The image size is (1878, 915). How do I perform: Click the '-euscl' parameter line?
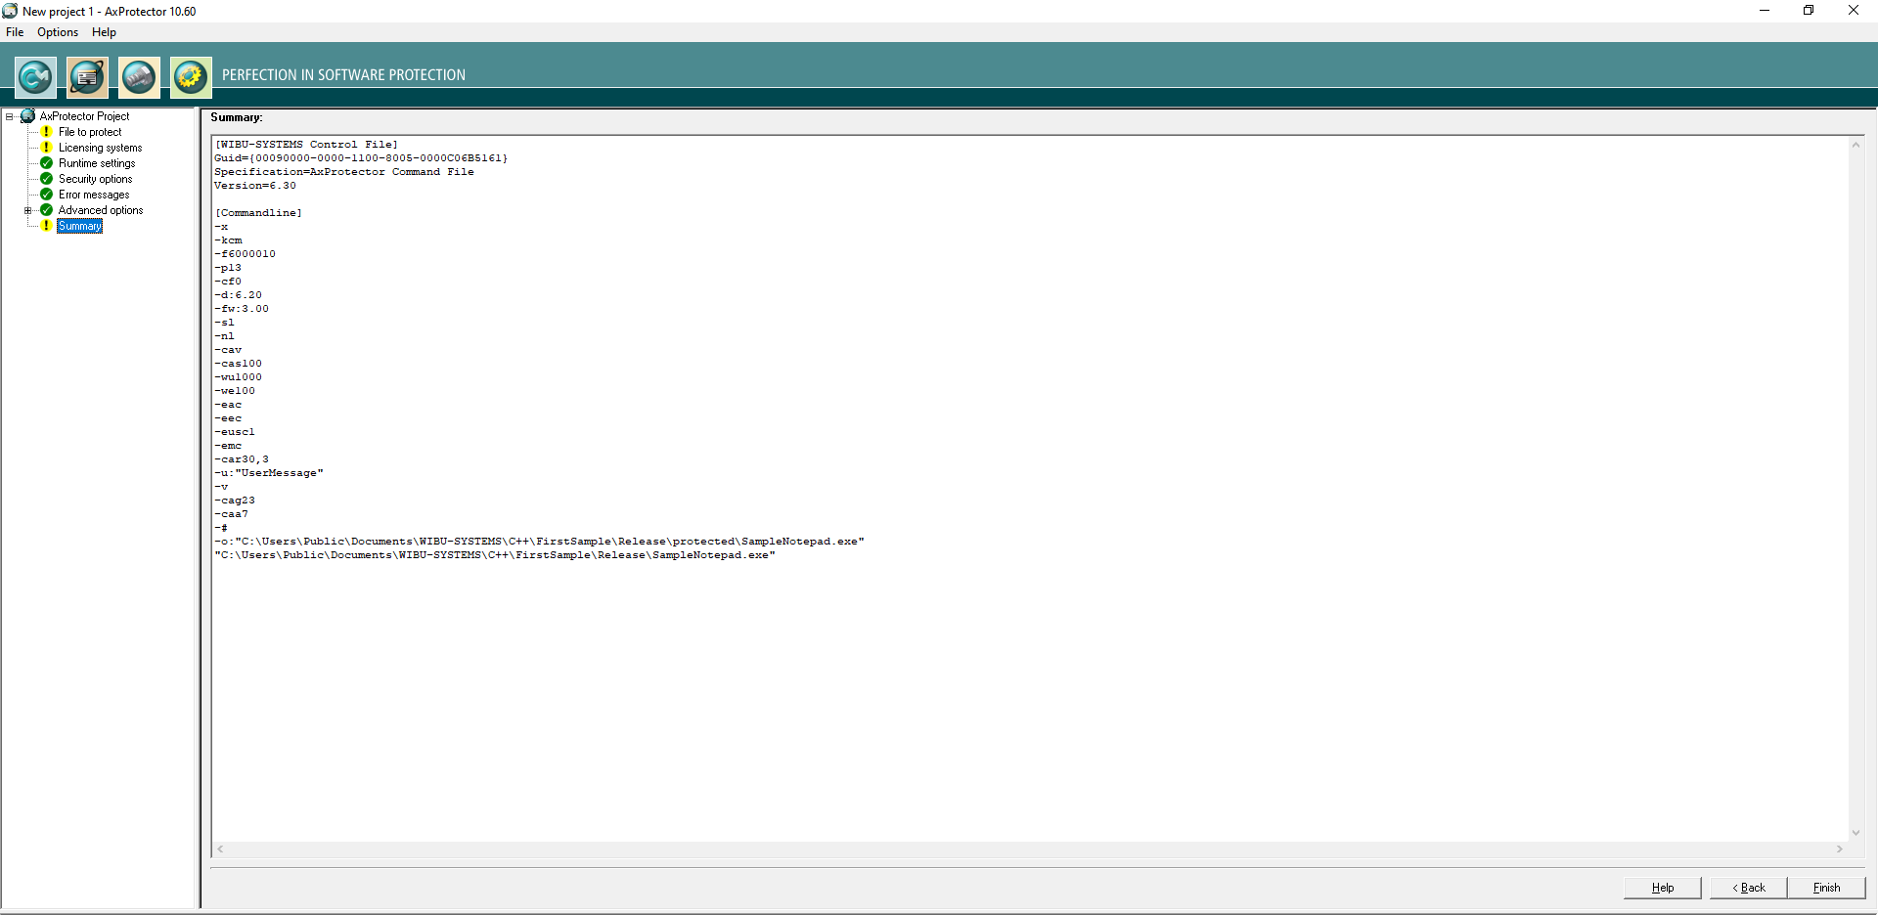[235, 432]
